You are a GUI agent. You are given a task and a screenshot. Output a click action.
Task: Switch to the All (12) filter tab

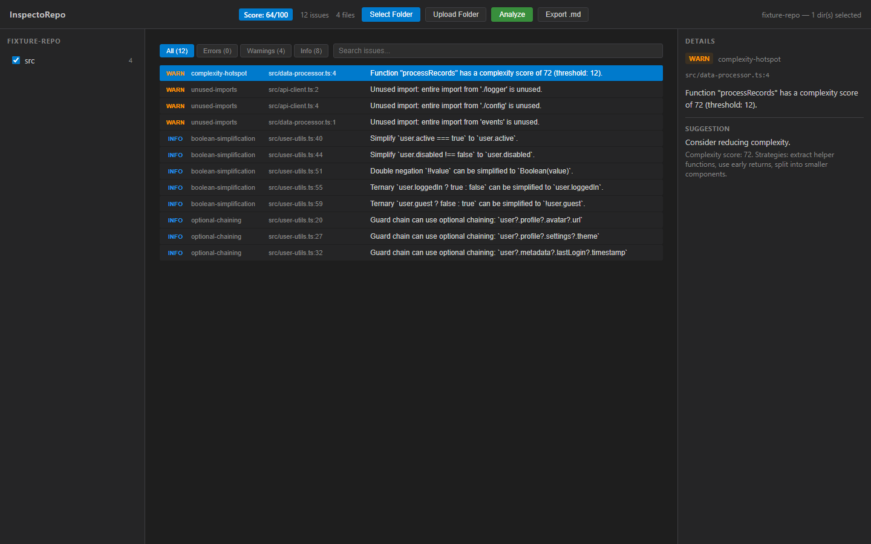[x=177, y=51]
